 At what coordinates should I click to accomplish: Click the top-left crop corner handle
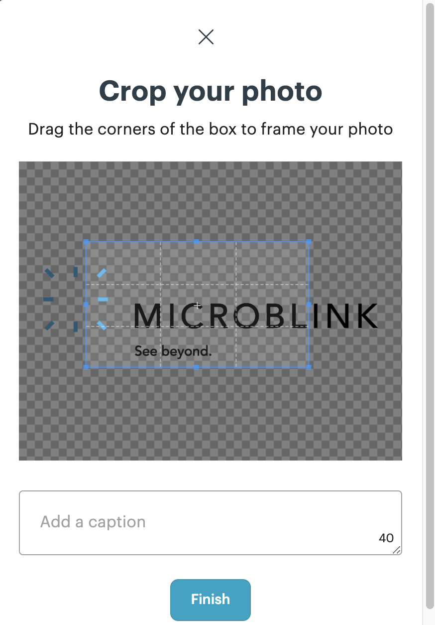[86, 242]
